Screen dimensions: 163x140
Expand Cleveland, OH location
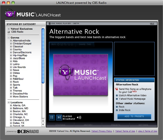coord(11,120)
